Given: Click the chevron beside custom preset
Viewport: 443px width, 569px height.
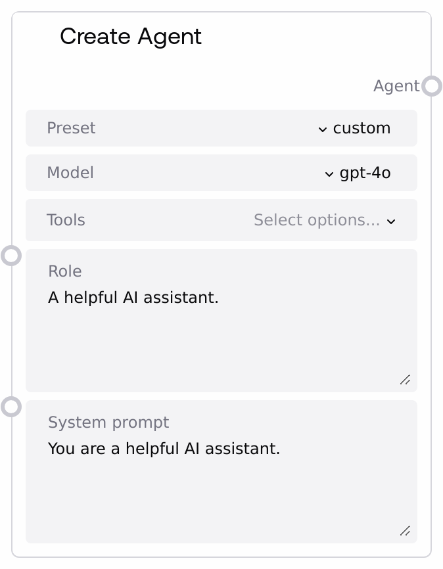Looking at the screenshot, I should [322, 129].
